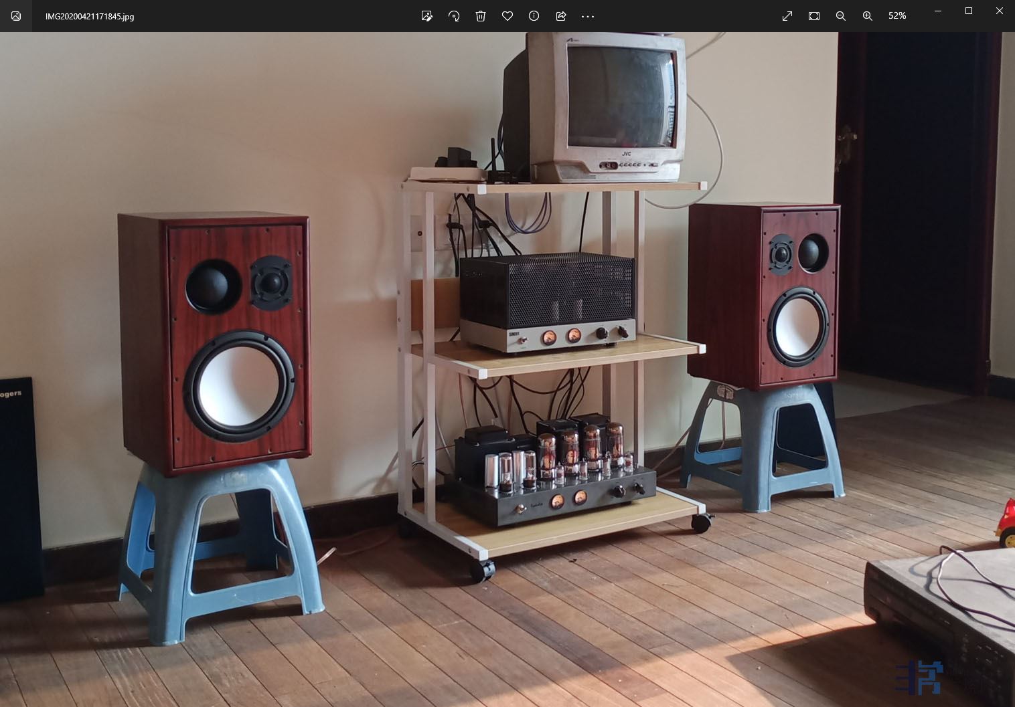Minimize the Photos window
The width and height of the screenshot is (1015, 707).
[938, 11]
